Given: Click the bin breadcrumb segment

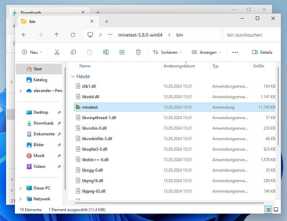Looking at the screenshot, I should pos(179,35).
